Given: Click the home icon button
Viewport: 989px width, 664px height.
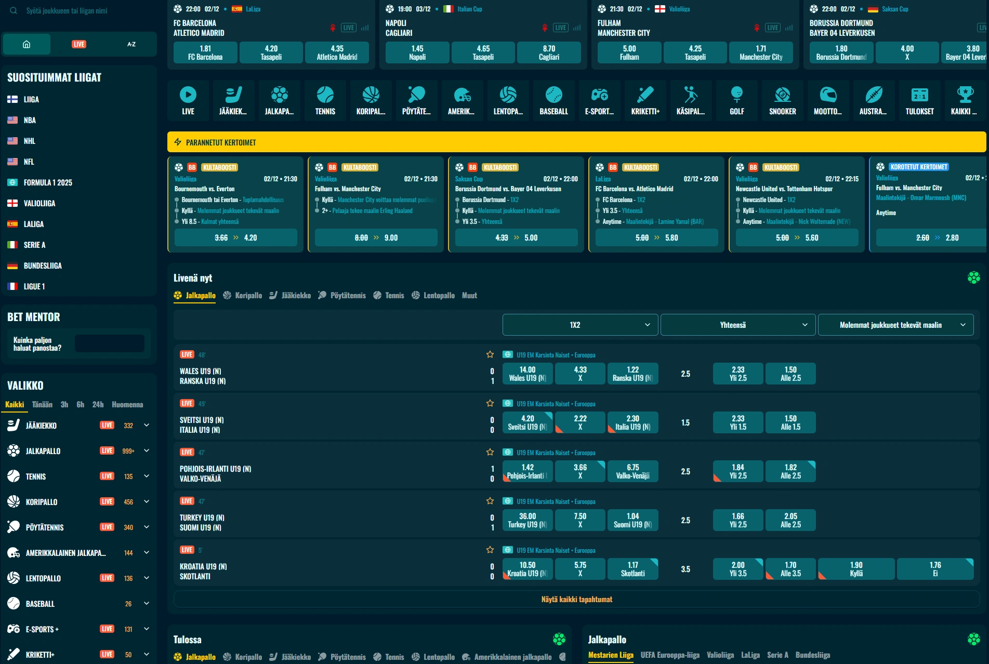Looking at the screenshot, I should [27, 44].
